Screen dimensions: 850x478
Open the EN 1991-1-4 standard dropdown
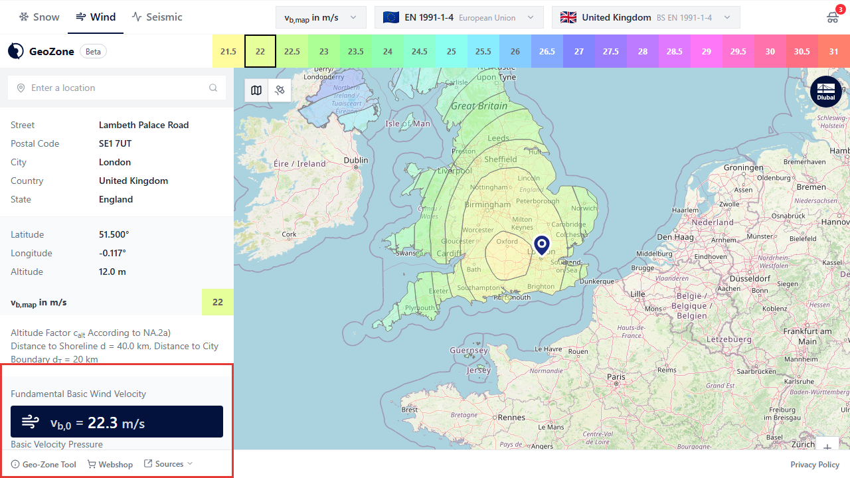click(459, 17)
